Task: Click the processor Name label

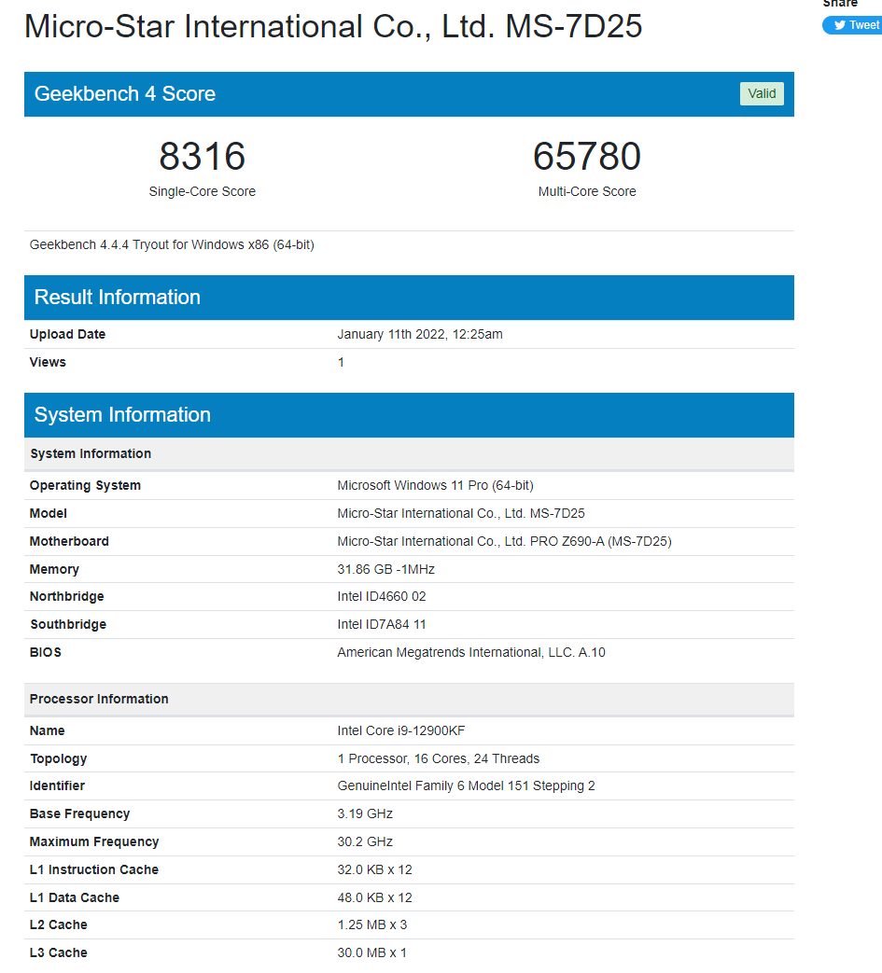Action: tap(48, 731)
